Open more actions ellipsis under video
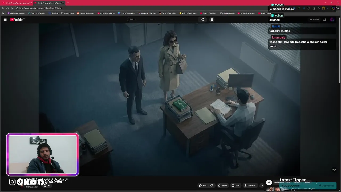 [x=262, y=185]
